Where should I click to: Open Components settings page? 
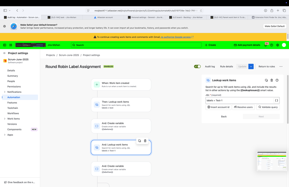[14, 129]
